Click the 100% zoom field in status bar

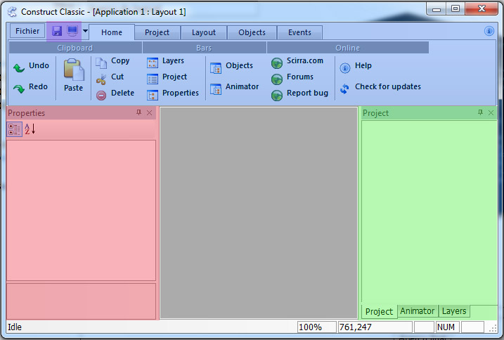[x=316, y=327]
